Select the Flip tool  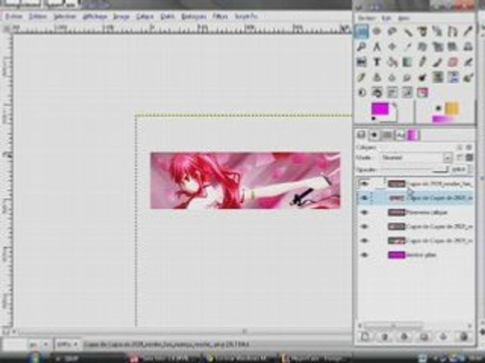(362, 62)
